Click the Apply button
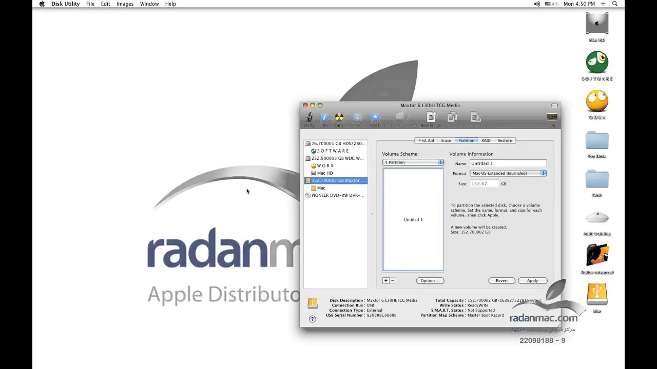Image resolution: width=657 pixels, height=369 pixels. click(x=532, y=281)
